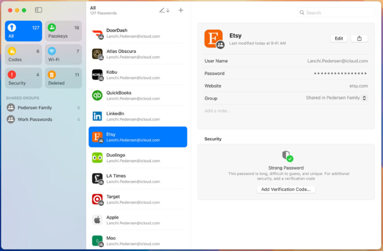
Task: Click the yellow Codes lock icon
Action: (11, 51)
